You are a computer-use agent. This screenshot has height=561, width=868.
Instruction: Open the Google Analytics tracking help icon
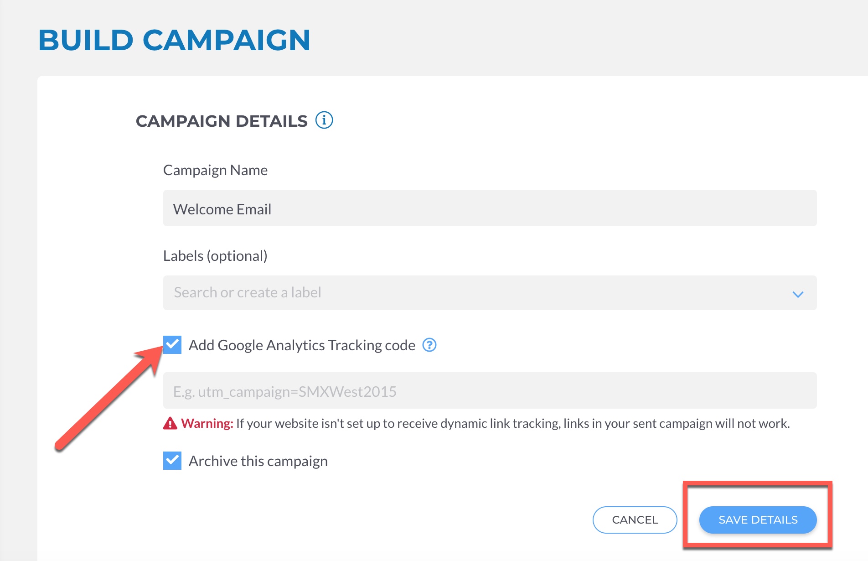429,345
